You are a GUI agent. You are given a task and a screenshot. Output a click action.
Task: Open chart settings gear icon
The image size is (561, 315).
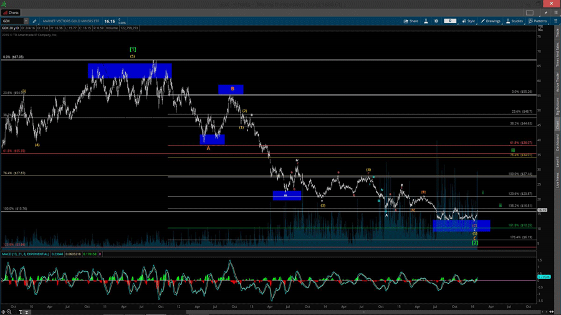(x=436, y=21)
